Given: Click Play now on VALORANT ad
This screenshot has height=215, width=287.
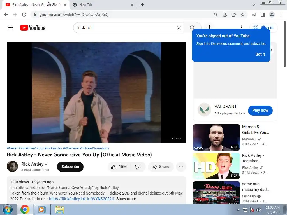Looking at the screenshot, I should 260,110.
